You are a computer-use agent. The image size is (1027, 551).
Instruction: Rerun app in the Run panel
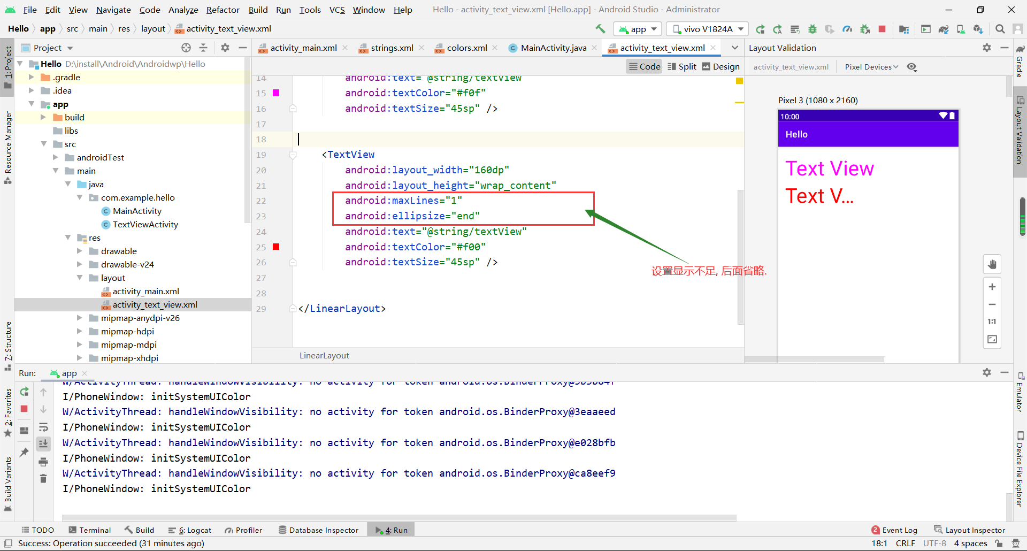click(24, 392)
